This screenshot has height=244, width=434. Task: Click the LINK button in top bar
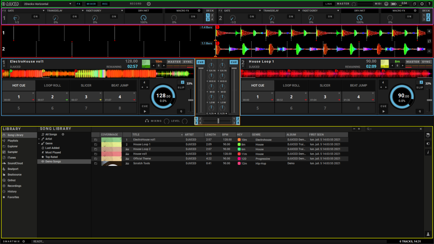[329, 4]
